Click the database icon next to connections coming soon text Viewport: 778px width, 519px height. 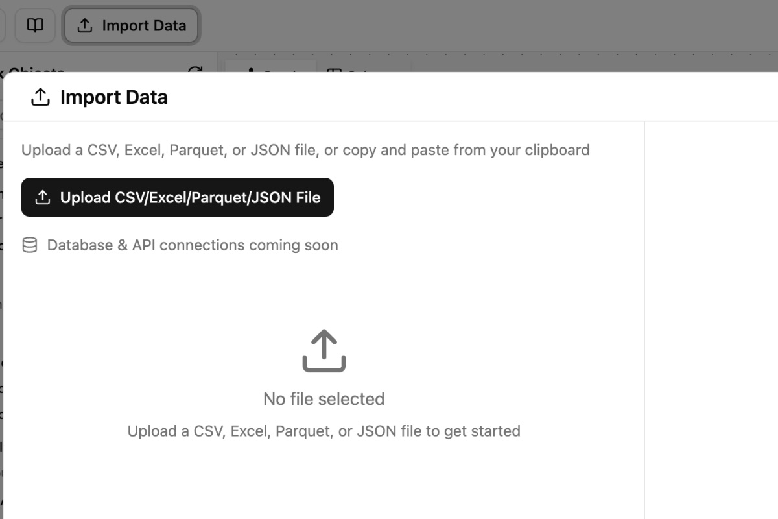[x=30, y=245]
